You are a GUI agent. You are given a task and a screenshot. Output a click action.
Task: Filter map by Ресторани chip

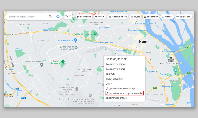tap(84, 17)
